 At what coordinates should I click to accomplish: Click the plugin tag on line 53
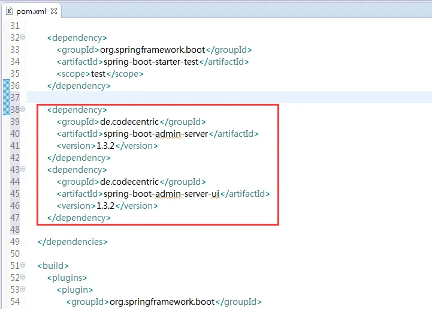point(75,290)
